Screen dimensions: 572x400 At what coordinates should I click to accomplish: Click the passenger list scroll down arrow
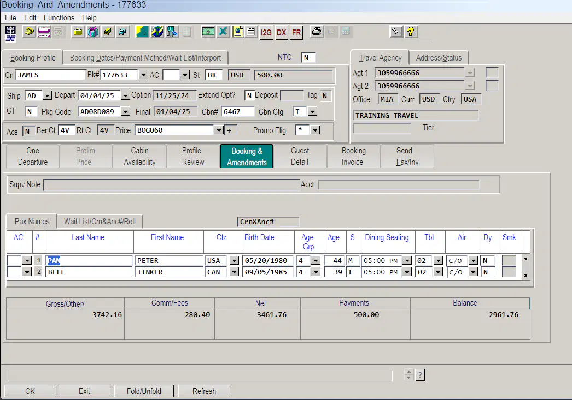pyautogui.click(x=526, y=276)
